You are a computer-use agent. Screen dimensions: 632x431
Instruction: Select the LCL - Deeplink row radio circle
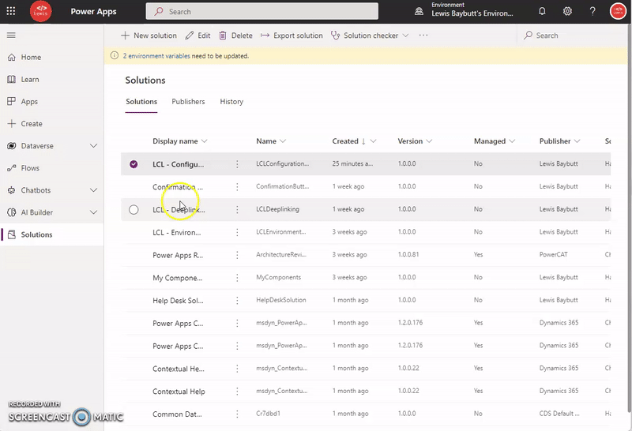point(134,209)
